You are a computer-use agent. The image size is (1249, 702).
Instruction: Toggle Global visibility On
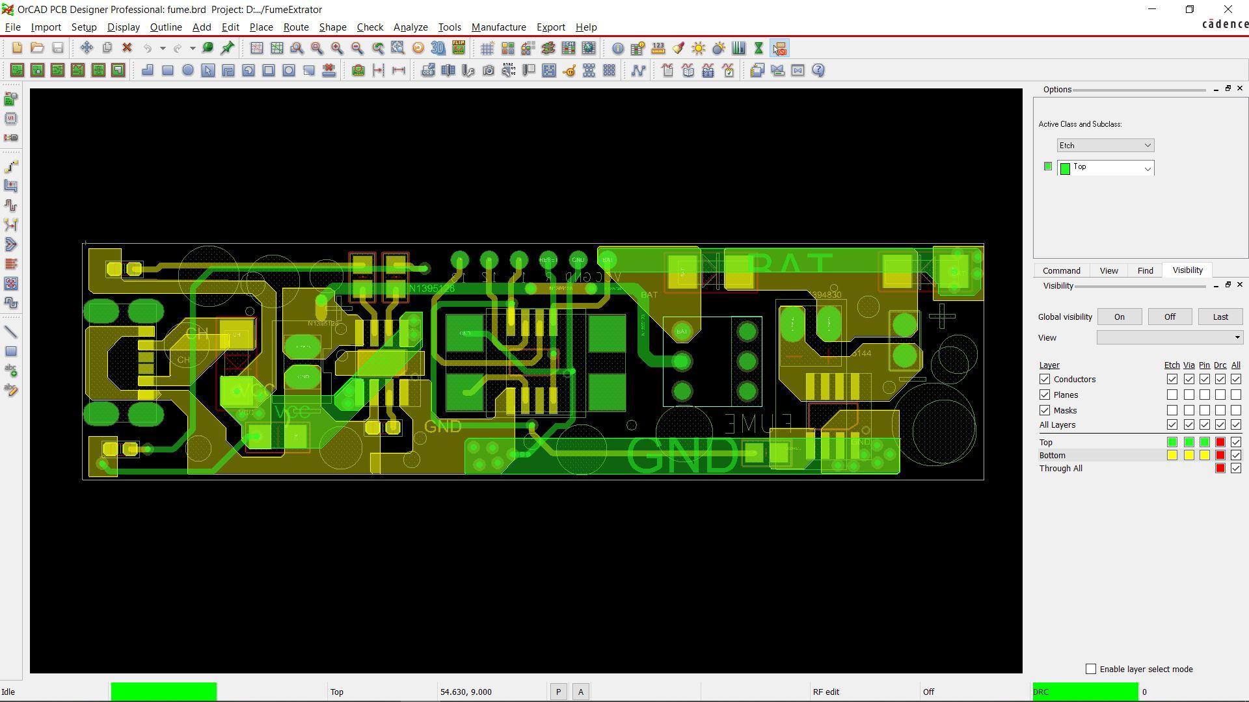pyautogui.click(x=1119, y=317)
